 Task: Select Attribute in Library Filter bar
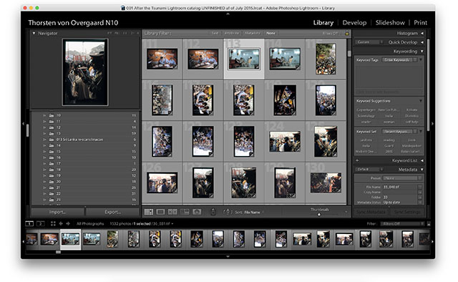point(232,34)
